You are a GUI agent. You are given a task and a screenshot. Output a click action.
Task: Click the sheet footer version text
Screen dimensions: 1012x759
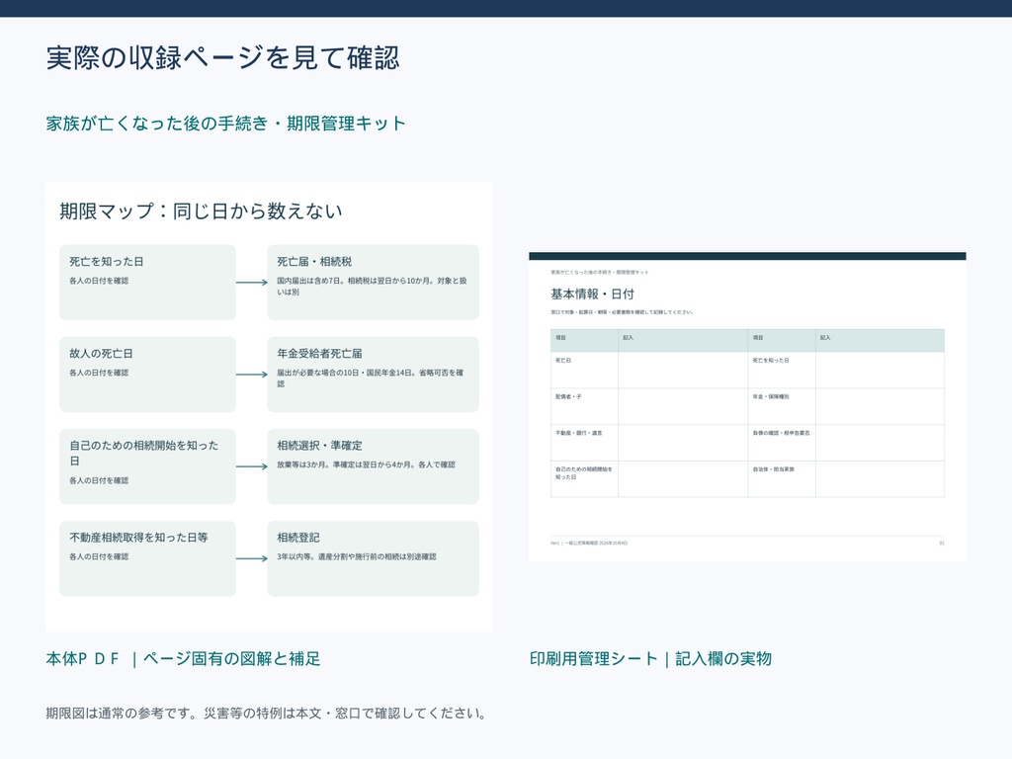pyautogui.click(x=589, y=543)
